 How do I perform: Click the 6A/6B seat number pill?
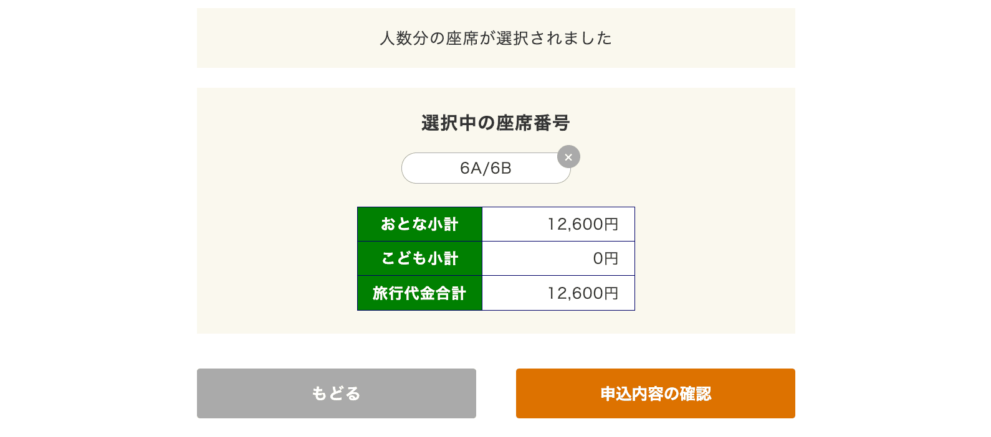[x=486, y=168]
